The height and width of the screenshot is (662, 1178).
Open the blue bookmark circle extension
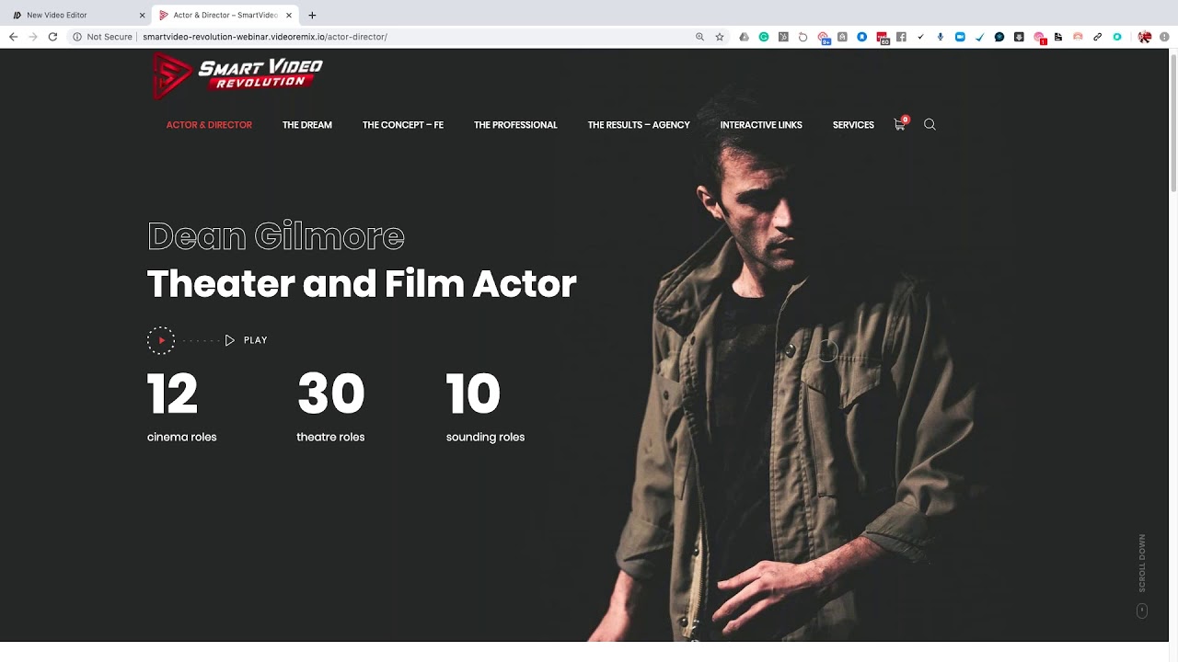pyautogui.click(x=861, y=37)
